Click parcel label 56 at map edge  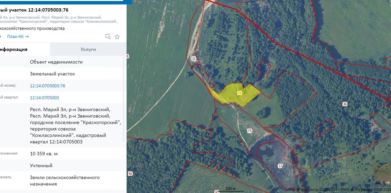coord(130,174)
